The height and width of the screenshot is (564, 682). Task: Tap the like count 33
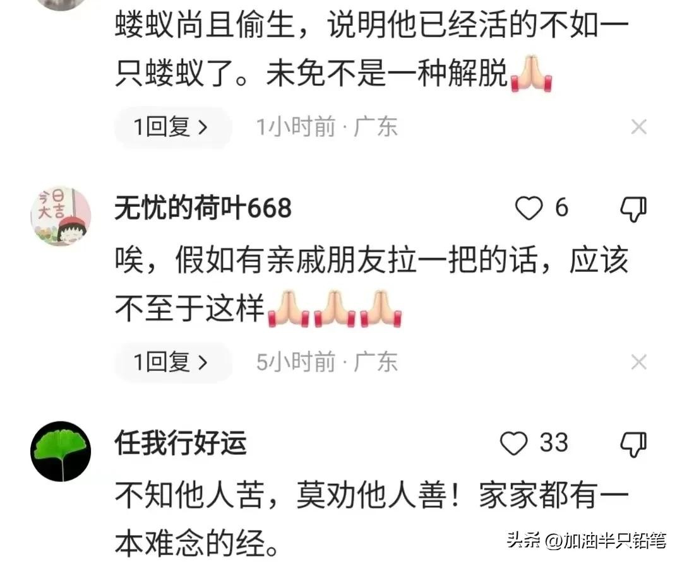[x=554, y=443]
